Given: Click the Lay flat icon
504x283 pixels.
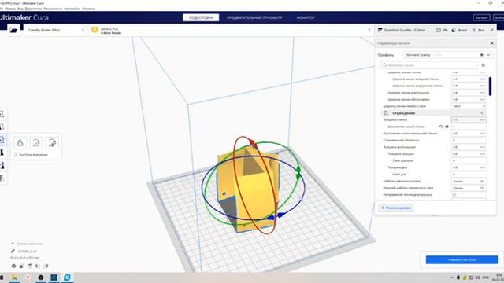Looking at the screenshot, I should tap(36, 143).
